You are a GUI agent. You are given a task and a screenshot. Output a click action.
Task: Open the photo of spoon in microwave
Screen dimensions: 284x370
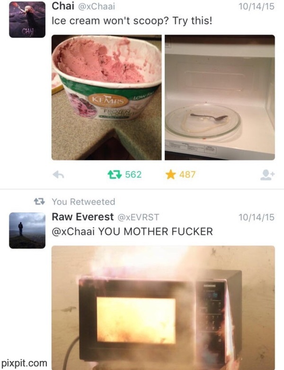(x=220, y=97)
